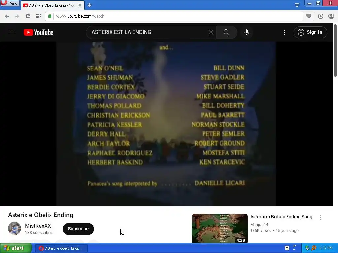
Task: Open the Speed Dial grid
Action: [39, 16]
